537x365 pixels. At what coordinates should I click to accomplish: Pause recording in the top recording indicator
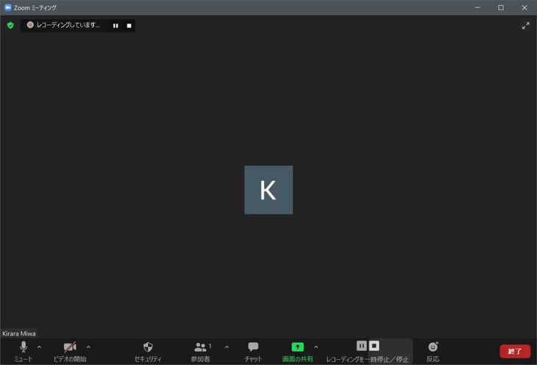(115, 25)
